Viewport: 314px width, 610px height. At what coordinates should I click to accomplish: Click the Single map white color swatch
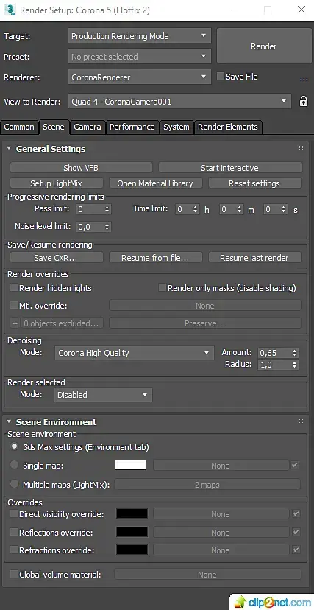130,465
